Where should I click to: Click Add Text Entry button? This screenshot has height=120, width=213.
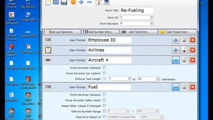139,32
